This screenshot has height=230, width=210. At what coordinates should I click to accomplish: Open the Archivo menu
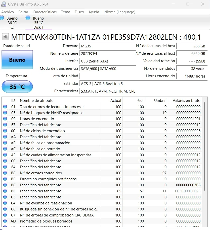tap(8, 12)
